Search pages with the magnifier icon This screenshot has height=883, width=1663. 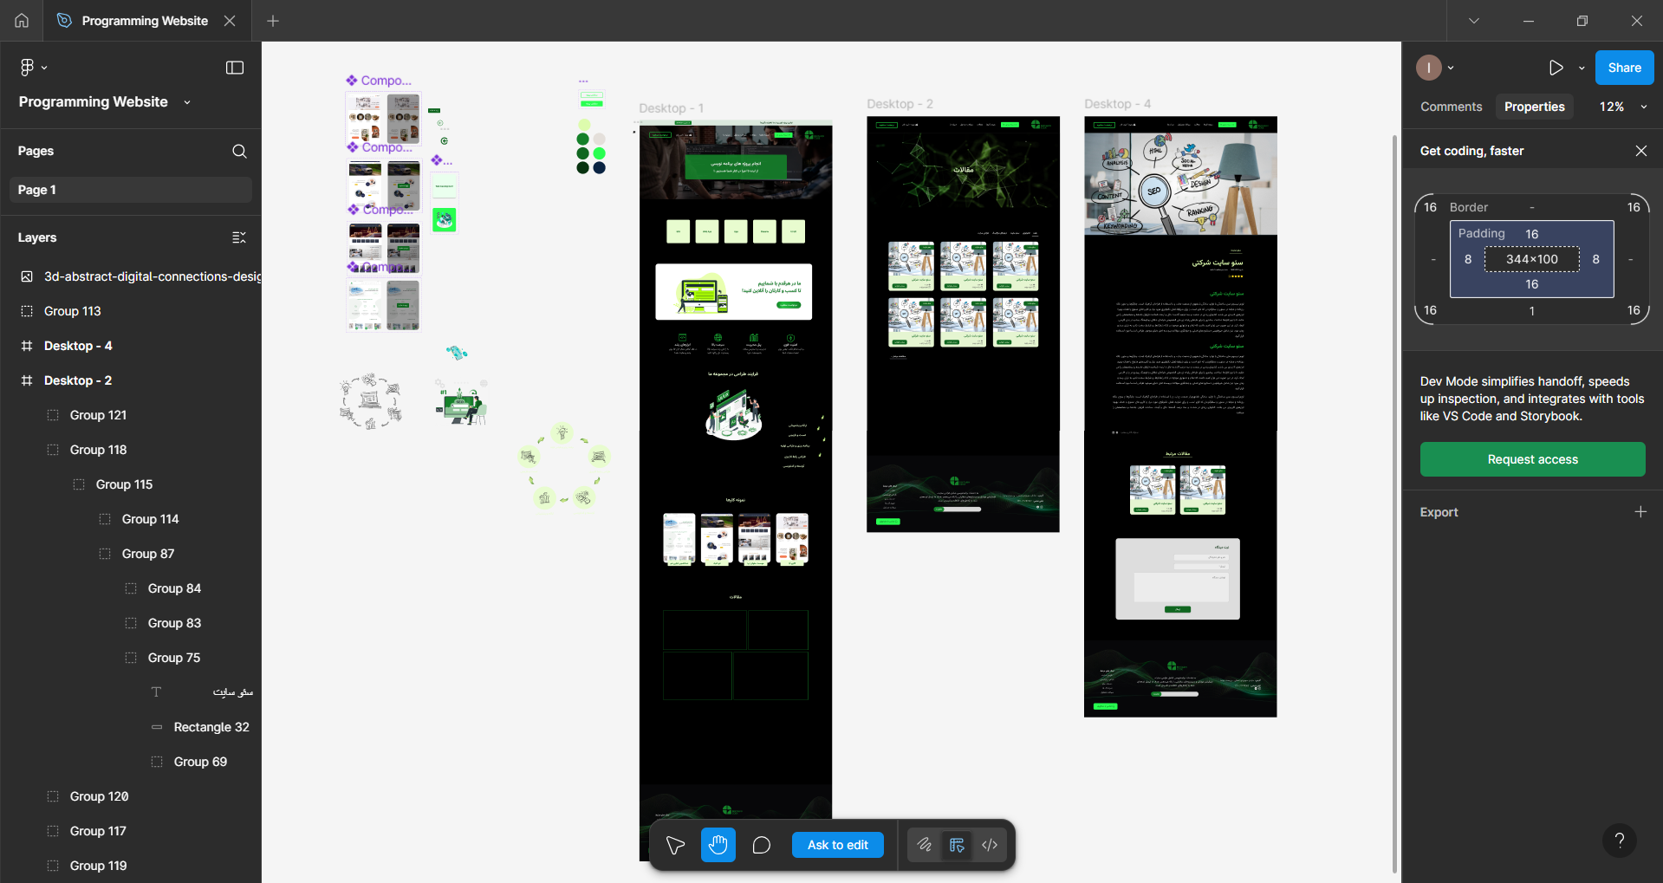(240, 151)
